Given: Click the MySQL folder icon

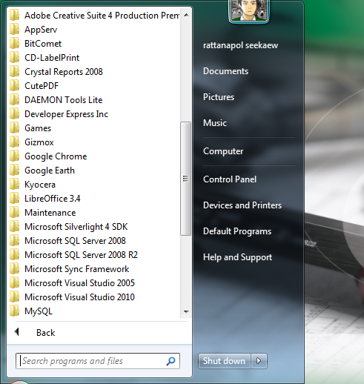Looking at the screenshot, I should pyautogui.click(x=14, y=311).
